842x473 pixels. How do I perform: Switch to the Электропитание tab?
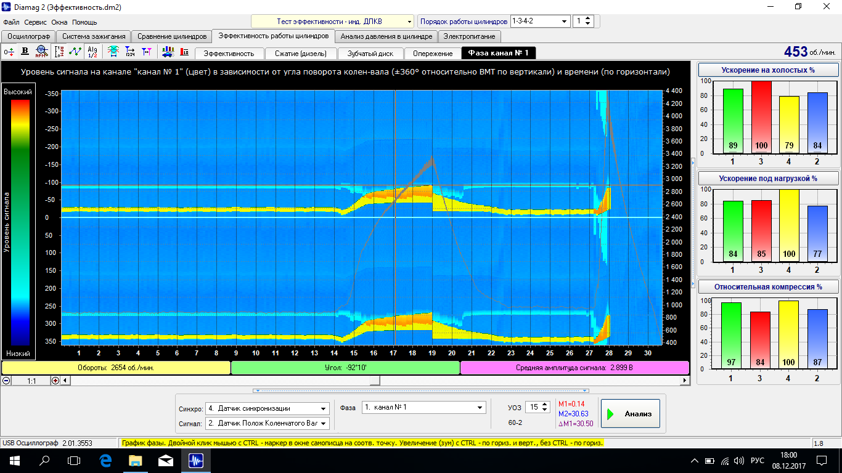pyautogui.click(x=468, y=36)
